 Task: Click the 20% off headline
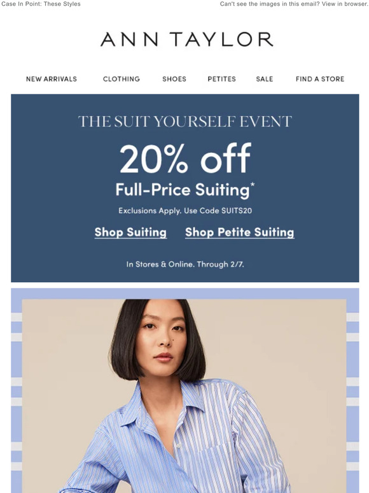(185, 159)
